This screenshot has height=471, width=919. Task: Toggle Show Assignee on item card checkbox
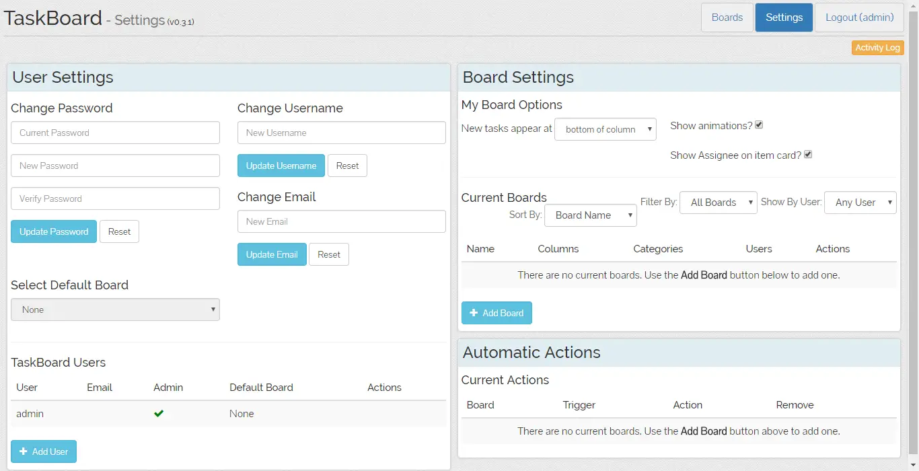pyautogui.click(x=808, y=155)
